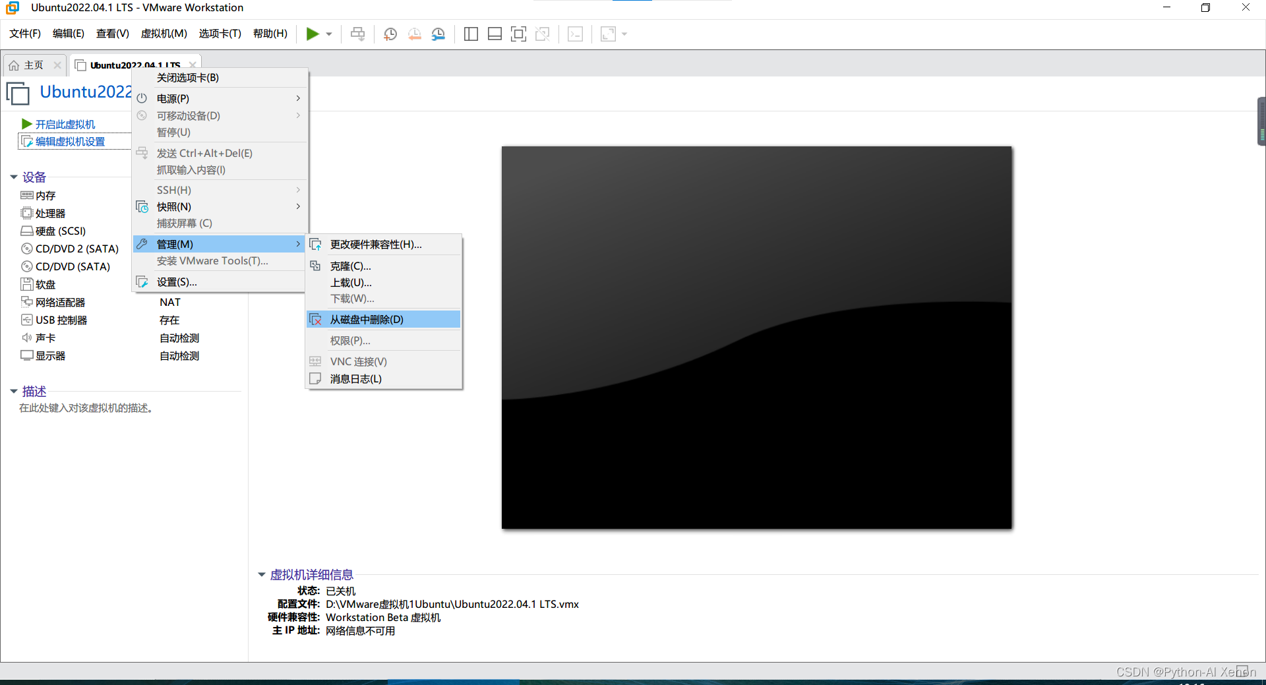Open the 虚拟机(M) menu
Viewport: 1266px width, 685px height.
164,34
